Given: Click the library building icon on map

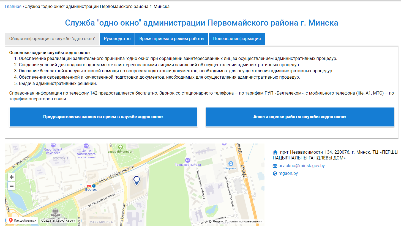Looking at the screenshot, I should [55, 213].
